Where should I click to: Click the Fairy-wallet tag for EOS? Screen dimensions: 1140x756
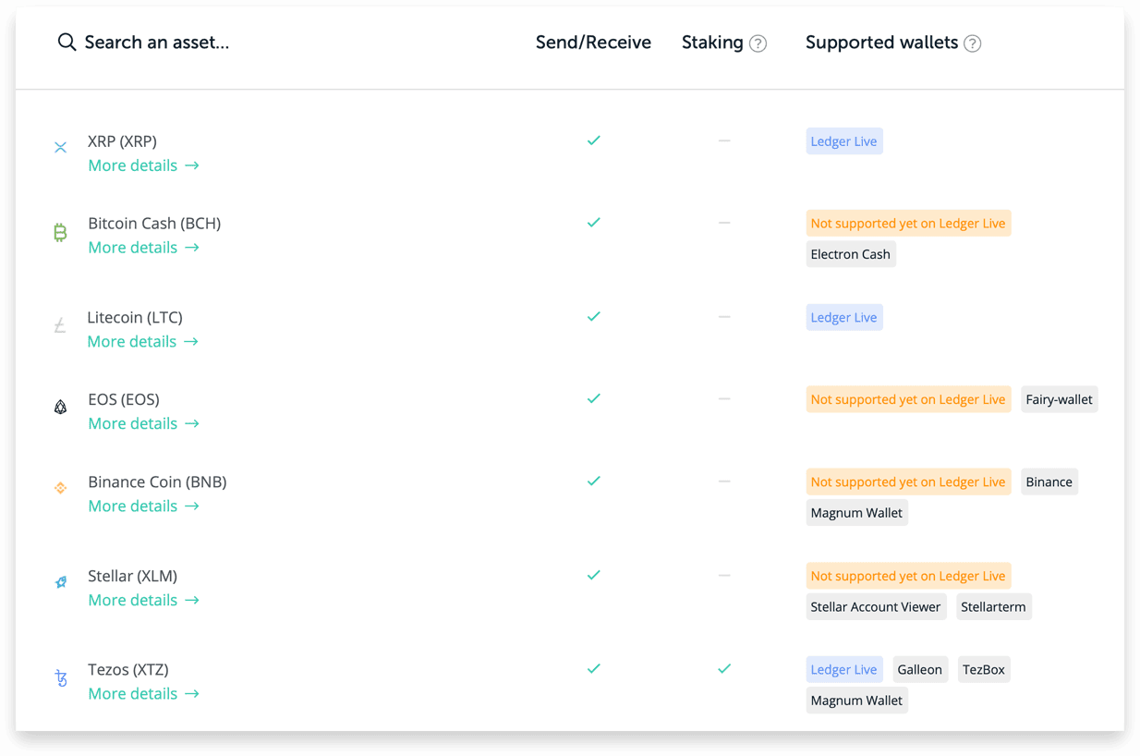click(1060, 400)
